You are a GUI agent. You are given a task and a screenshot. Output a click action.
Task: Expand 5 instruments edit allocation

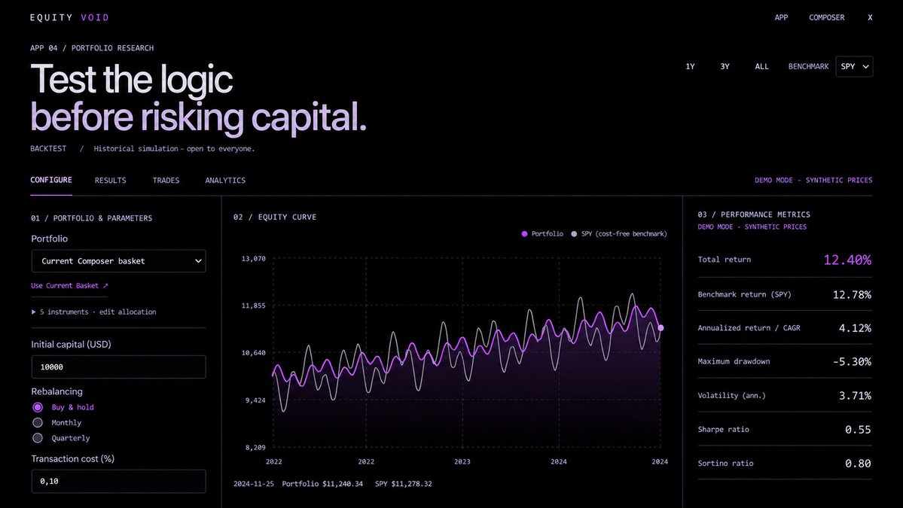[x=93, y=312]
